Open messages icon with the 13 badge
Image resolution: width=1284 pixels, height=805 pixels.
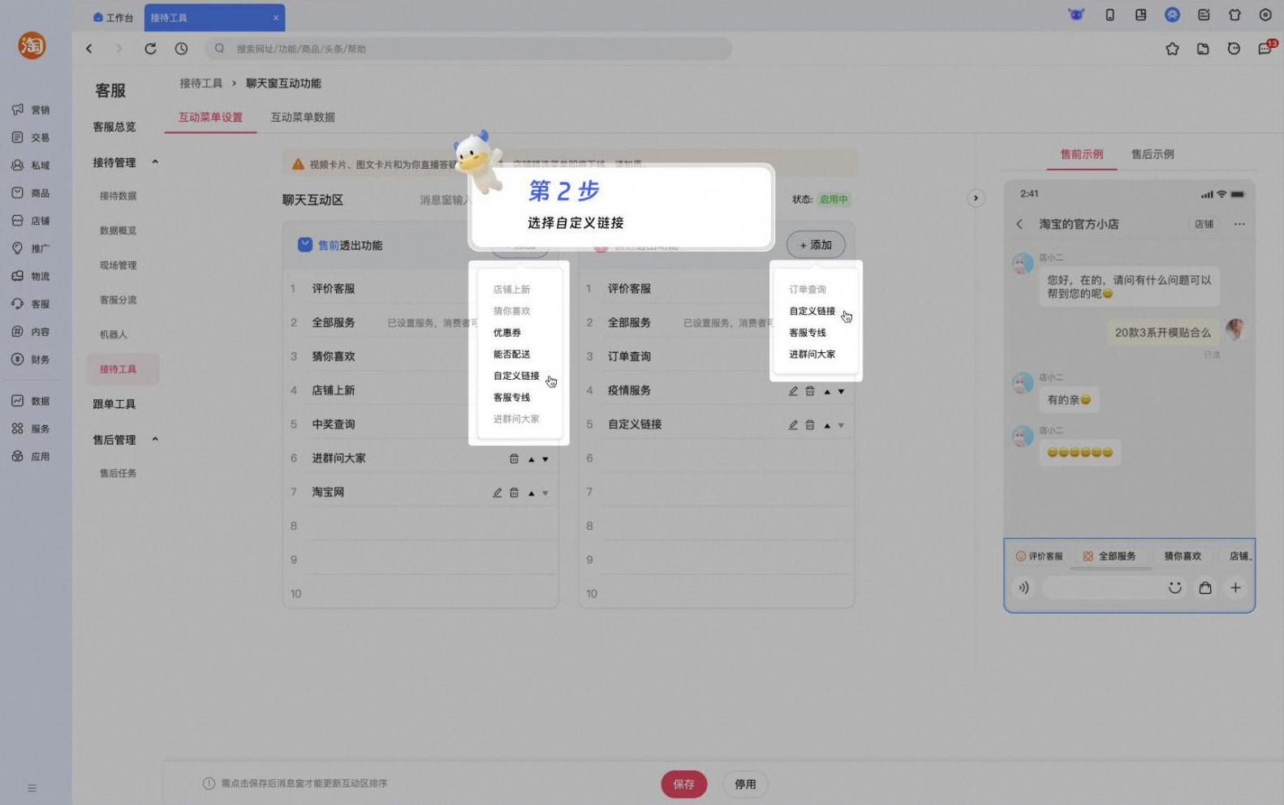click(x=1266, y=48)
